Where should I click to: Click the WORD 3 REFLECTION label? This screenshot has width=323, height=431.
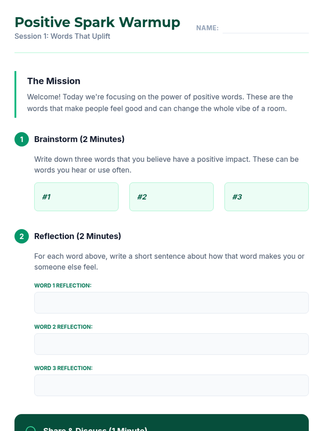tap(63, 368)
